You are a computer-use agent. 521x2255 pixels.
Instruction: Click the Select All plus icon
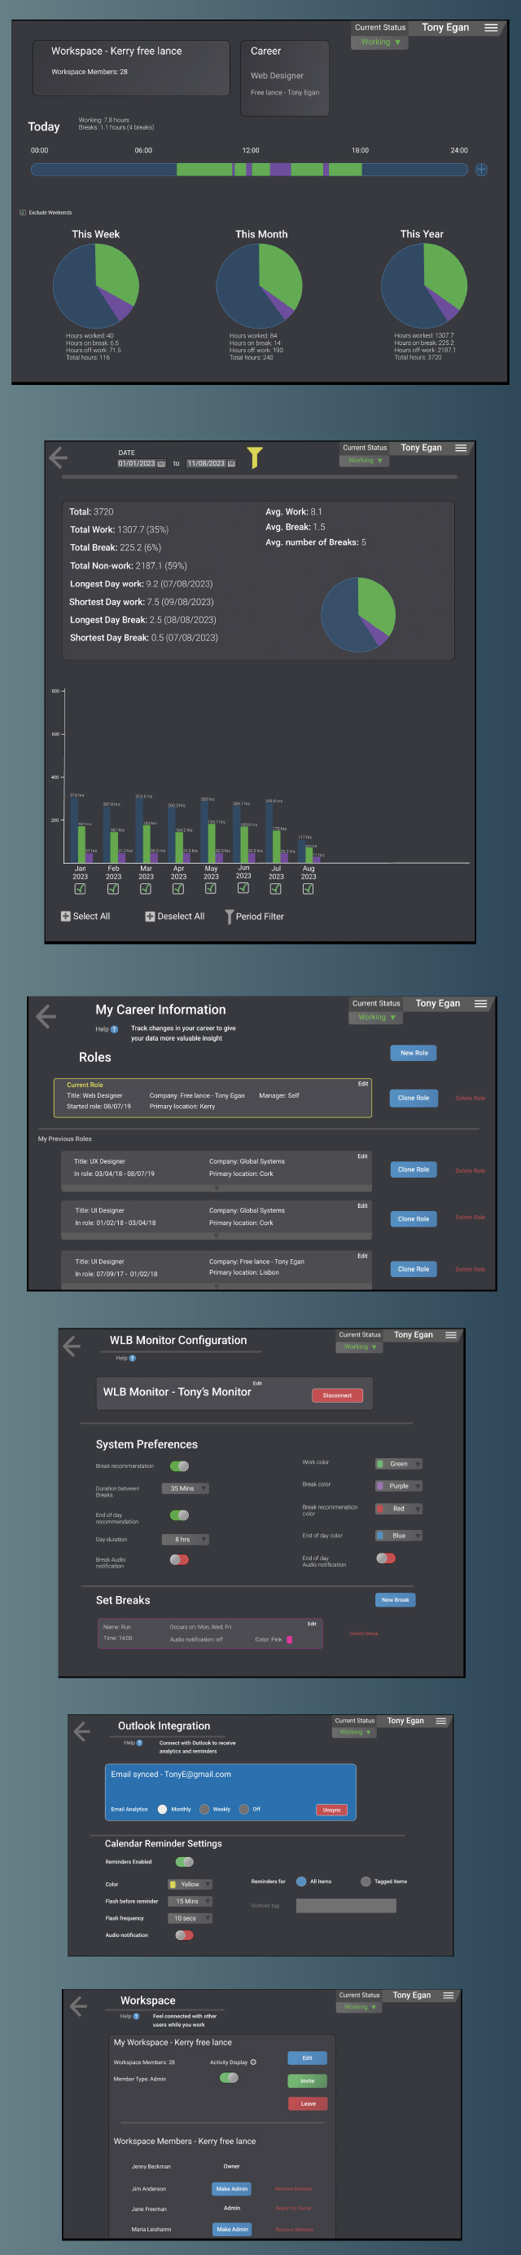(66, 917)
